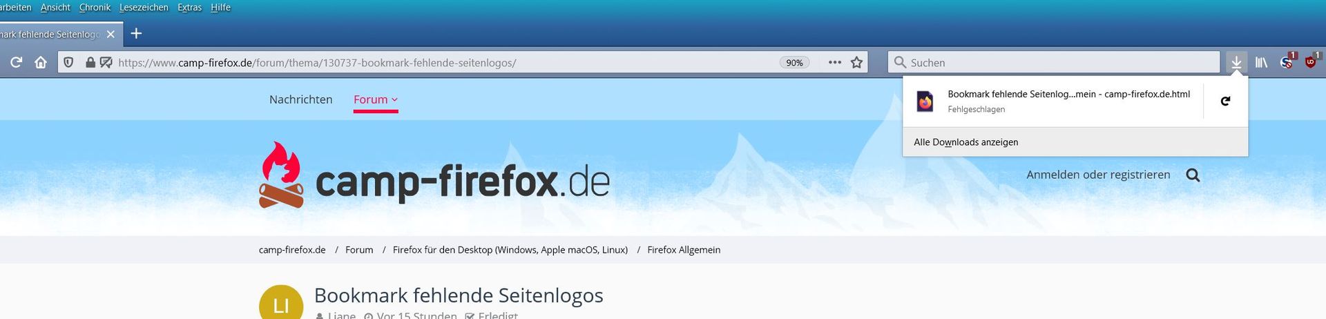Open the tracking protection shield info
1326x319 pixels.
(68, 62)
